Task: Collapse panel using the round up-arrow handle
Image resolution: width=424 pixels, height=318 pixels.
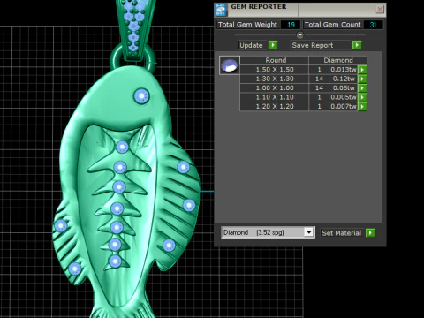Action: click(x=299, y=35)
